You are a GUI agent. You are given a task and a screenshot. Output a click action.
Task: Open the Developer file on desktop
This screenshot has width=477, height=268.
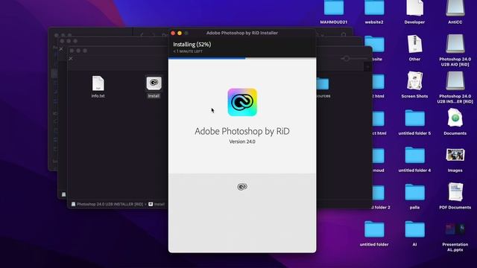click(414, 8)
